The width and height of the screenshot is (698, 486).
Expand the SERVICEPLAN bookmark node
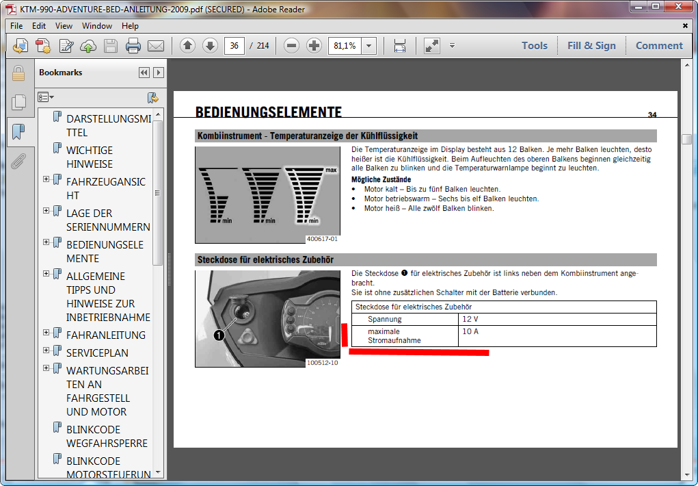pos(46,350)
